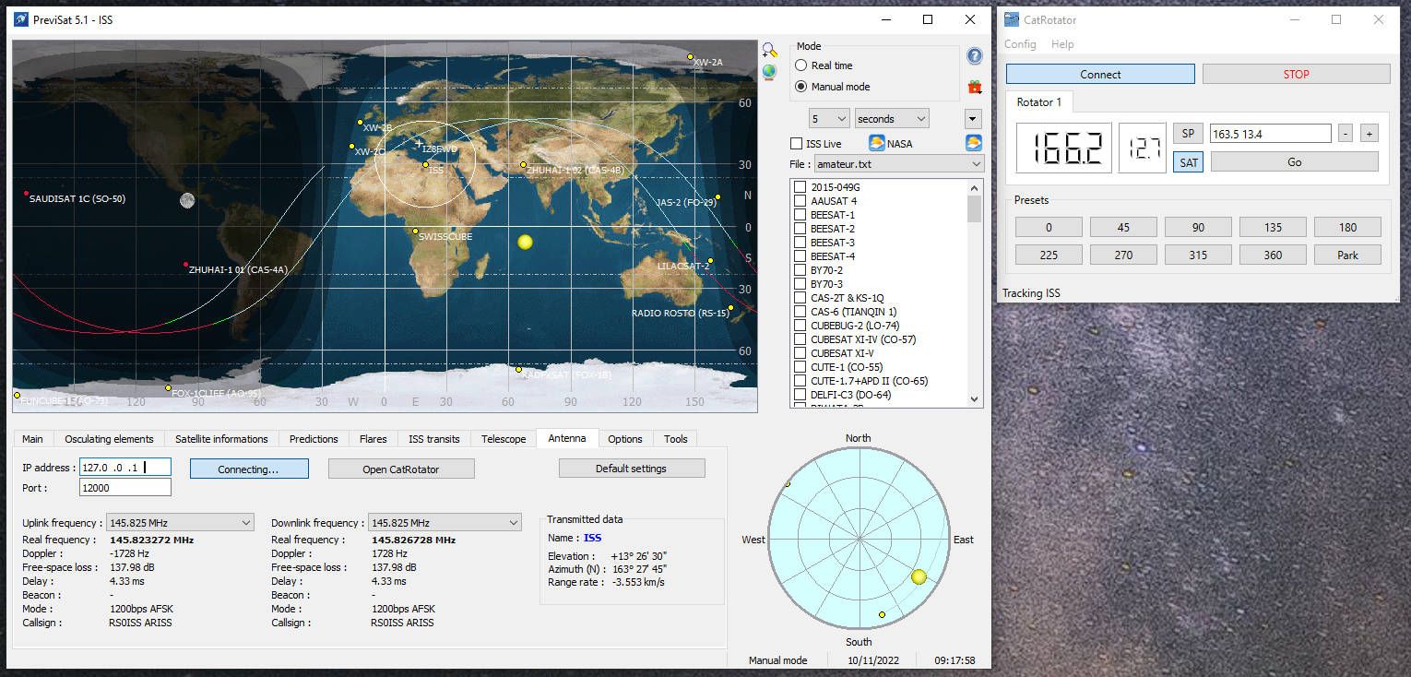1411x677 pixels.
Task: Click the red gift box icon
Action: coord(974,87)
